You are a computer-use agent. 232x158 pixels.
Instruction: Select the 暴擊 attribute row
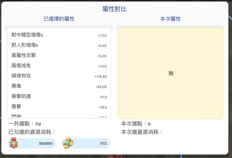59,107
